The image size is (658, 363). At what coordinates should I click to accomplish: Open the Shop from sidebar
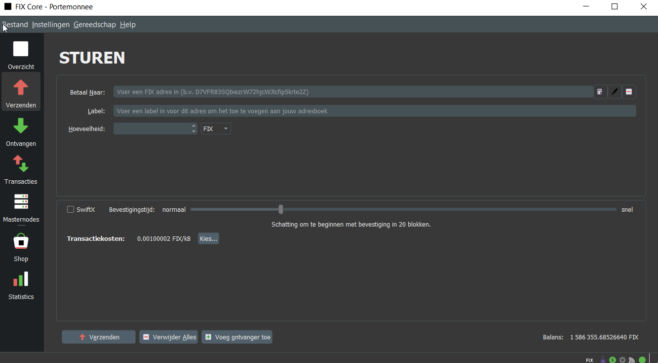[21, 246]
